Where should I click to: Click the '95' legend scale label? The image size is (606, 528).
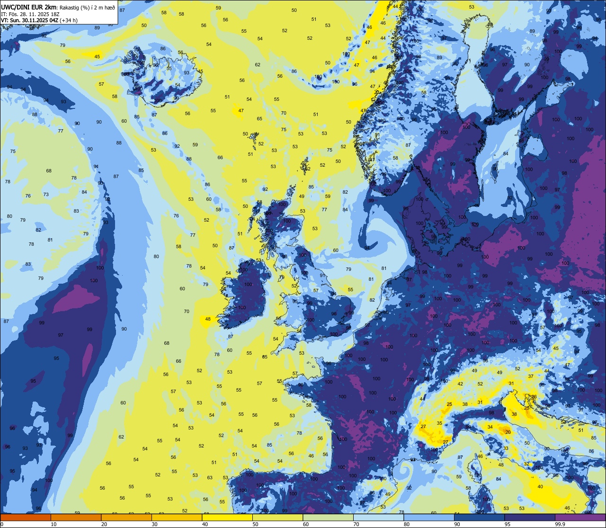pyautogui.click(x=508, y=524)
